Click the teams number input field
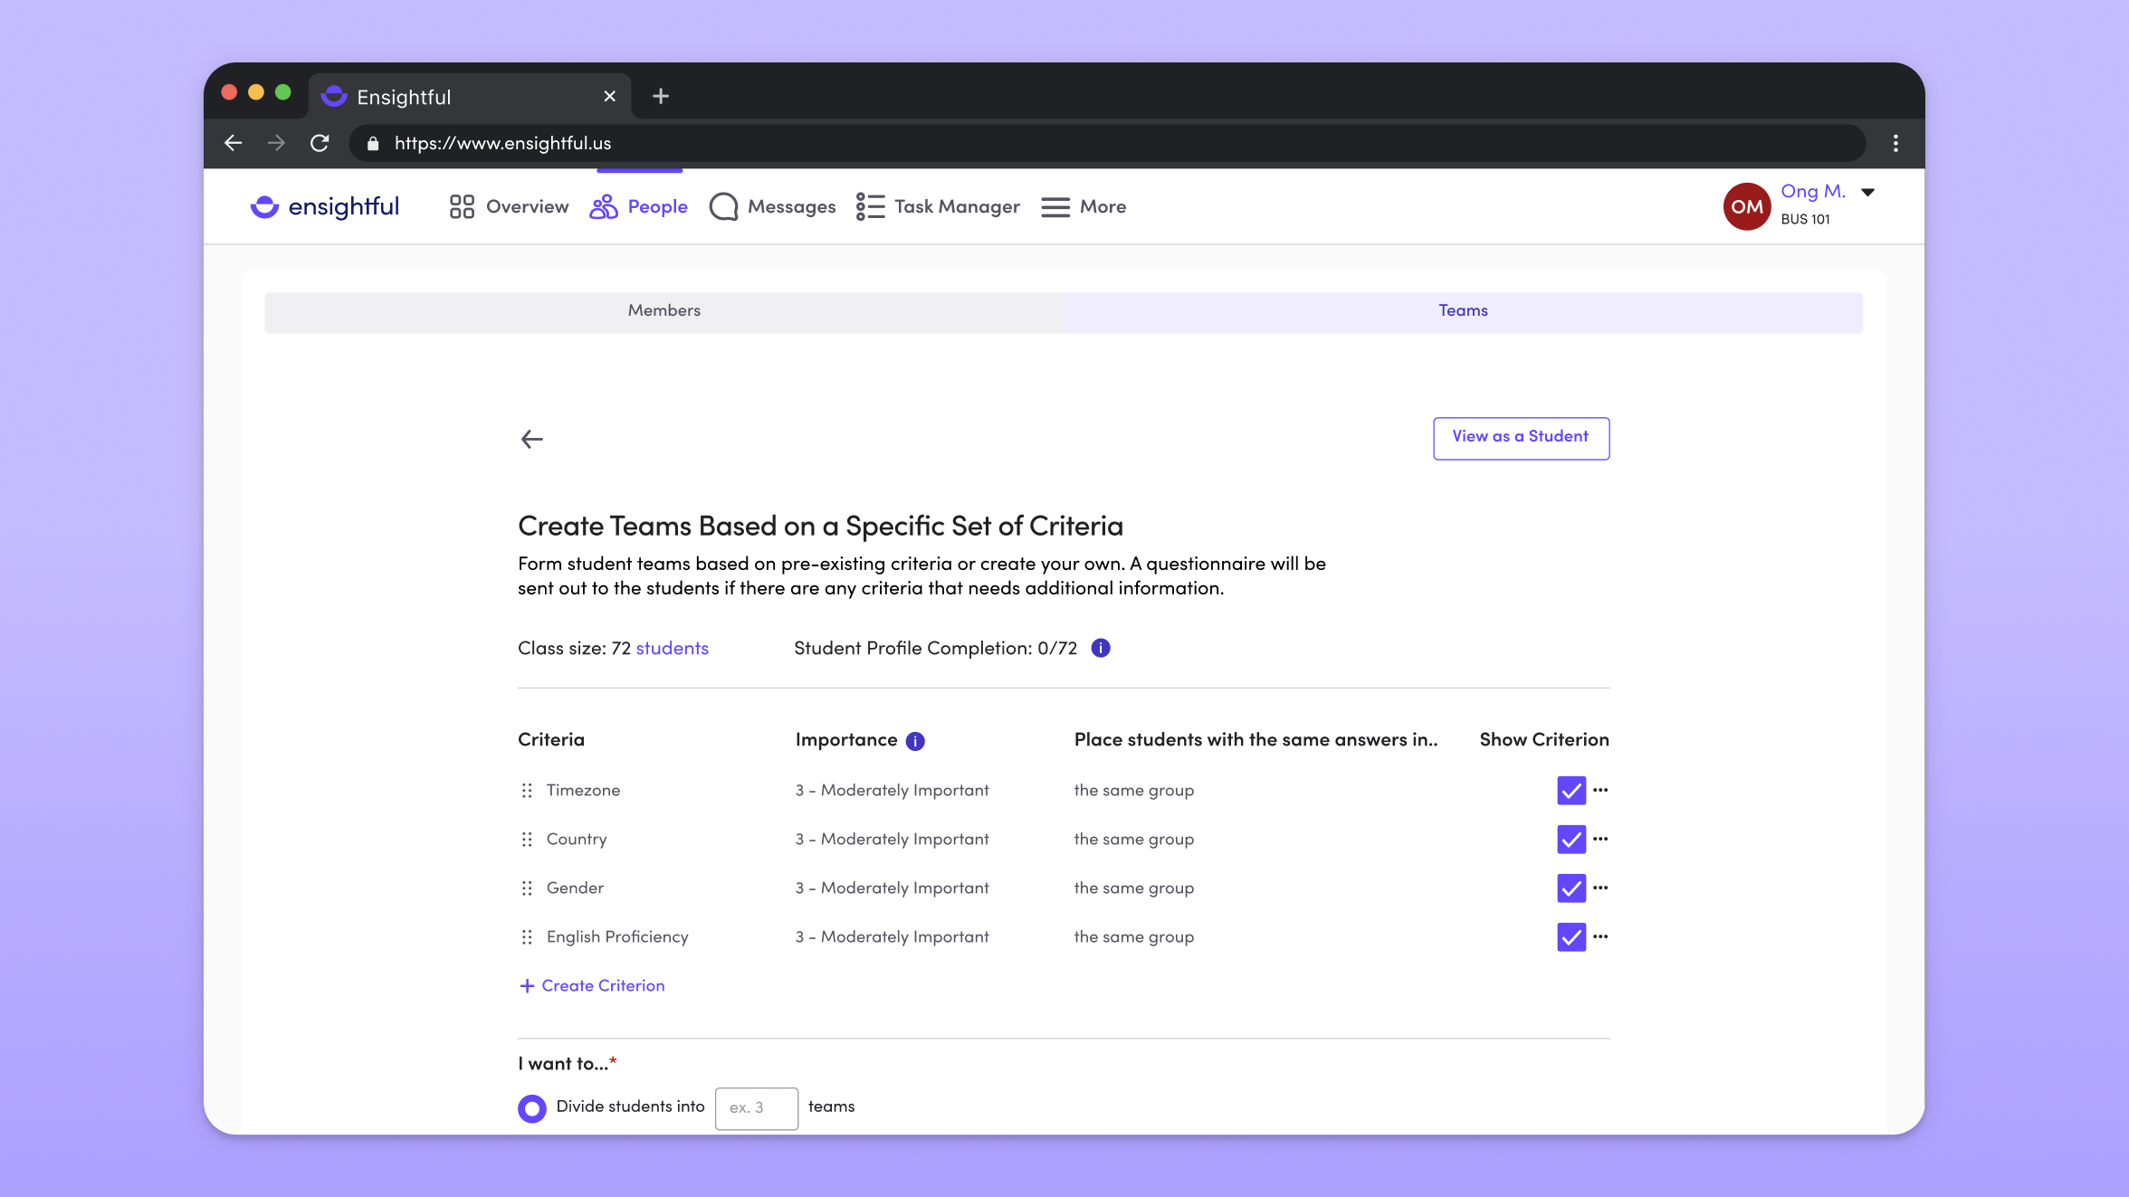The image size is (2129, 1197). pyautogui.click(x=756, y=1107)
